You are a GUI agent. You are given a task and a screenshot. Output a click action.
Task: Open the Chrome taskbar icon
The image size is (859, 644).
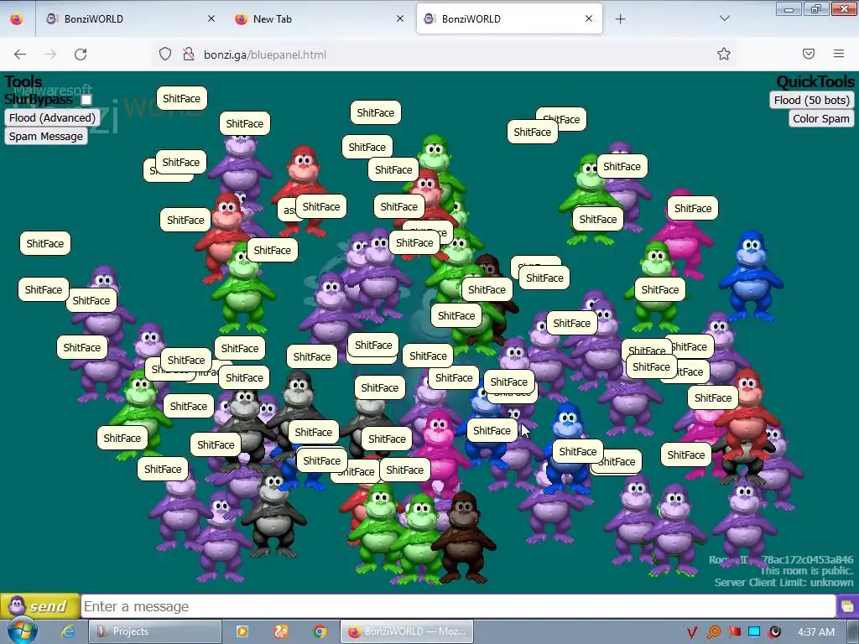(x=320, y=631)
